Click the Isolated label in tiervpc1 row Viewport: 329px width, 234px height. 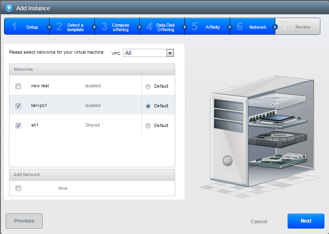pos(93,105)
